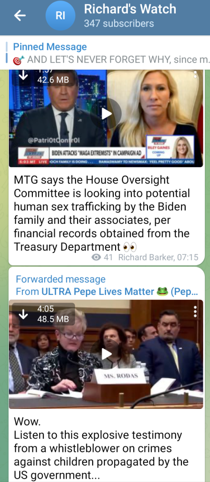Viewport: 210px width, 482px height.
Task: Tap the frog emoji in the forward header
Action: [162, 291]
